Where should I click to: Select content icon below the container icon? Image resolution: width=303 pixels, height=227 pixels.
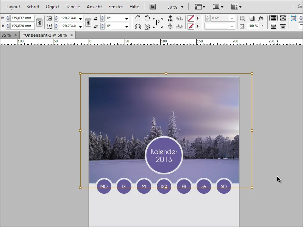coord(170,26)
